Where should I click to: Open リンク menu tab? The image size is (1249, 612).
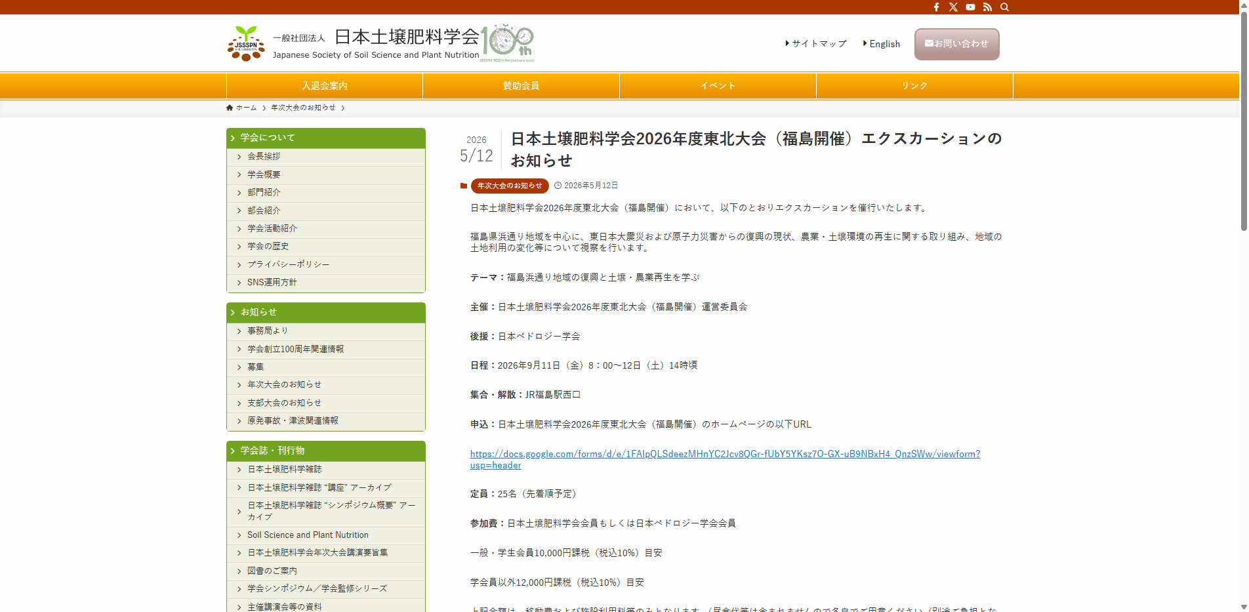click(x=915, y=86)
